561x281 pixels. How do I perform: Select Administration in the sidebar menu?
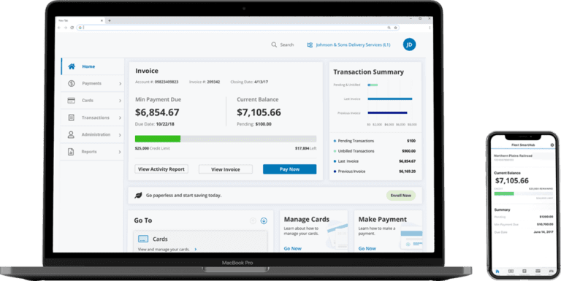tap(93, 134)
